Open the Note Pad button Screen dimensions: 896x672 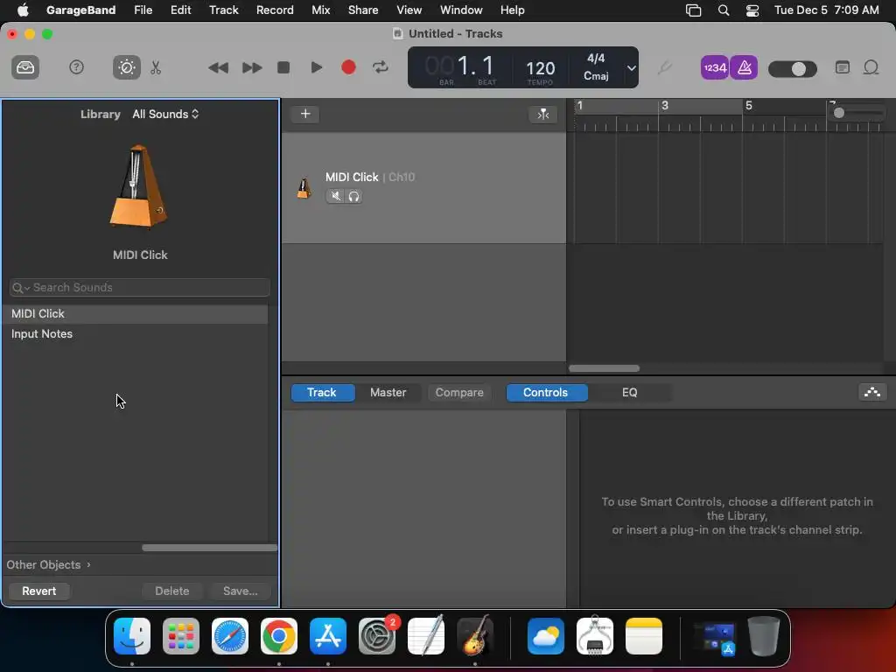pos(843,67)
